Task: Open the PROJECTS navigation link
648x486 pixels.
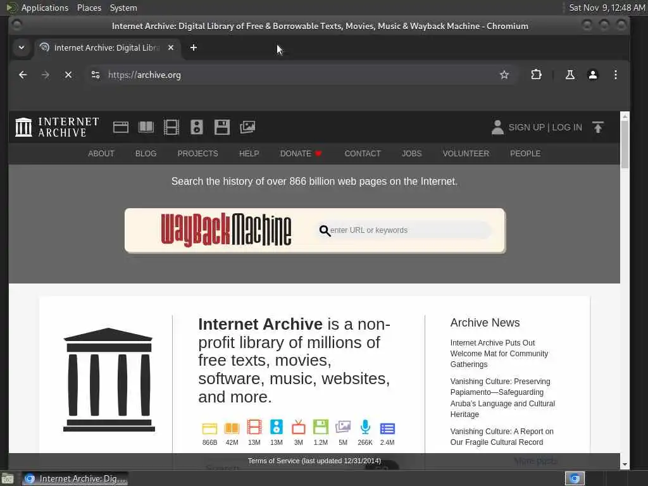Action: coord(197,153)
